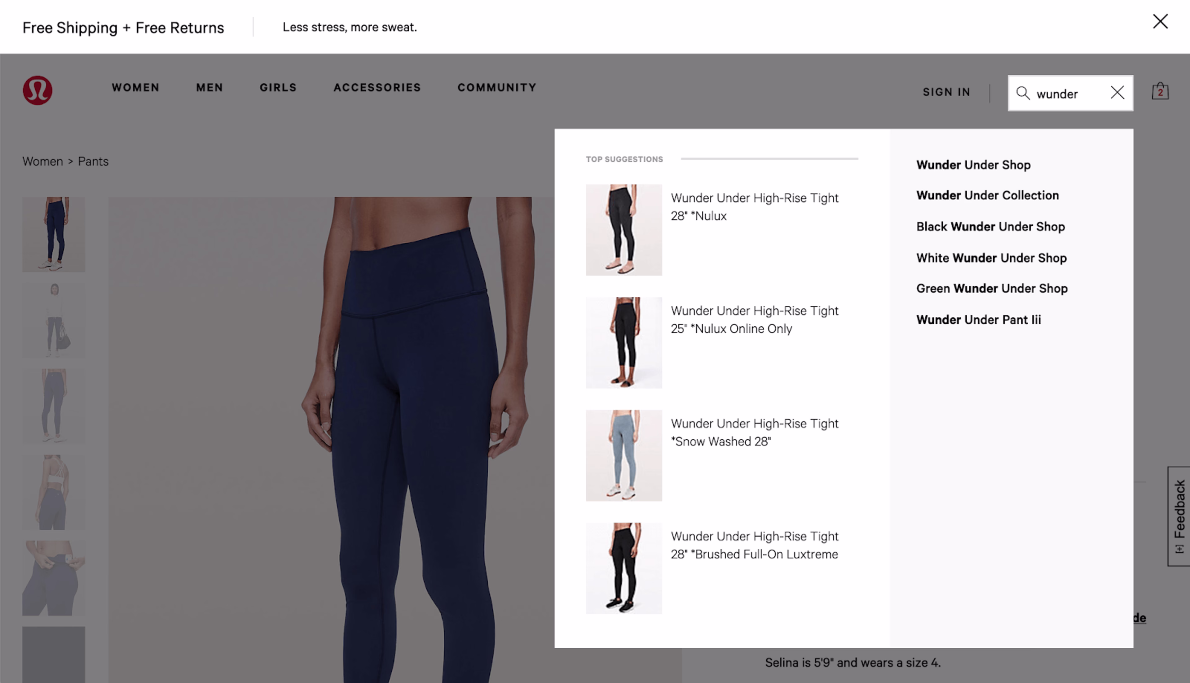Select Wunder Under Shop suggestion

click(x=973, y=165)
